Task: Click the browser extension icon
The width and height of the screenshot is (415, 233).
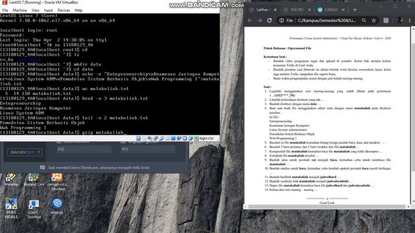Action: 386,20
